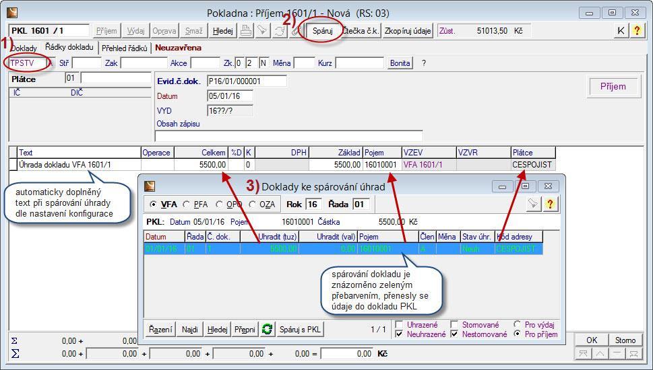Image resolution: width=653 pixels, height=370 pixels.
Task: Click the Stř input field
Action: coord(87,63)
